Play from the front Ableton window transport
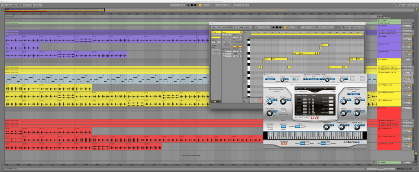 pyautogui.click(x=274, y=27)
